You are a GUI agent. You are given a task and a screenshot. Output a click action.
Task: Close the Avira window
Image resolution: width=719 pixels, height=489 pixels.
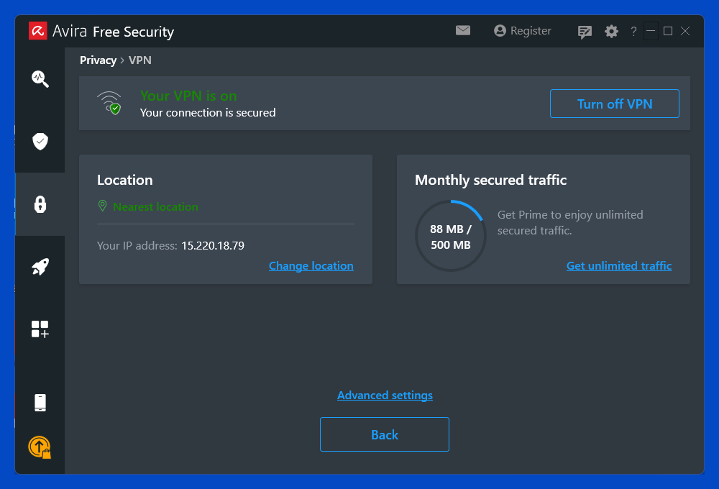(685, 31)
